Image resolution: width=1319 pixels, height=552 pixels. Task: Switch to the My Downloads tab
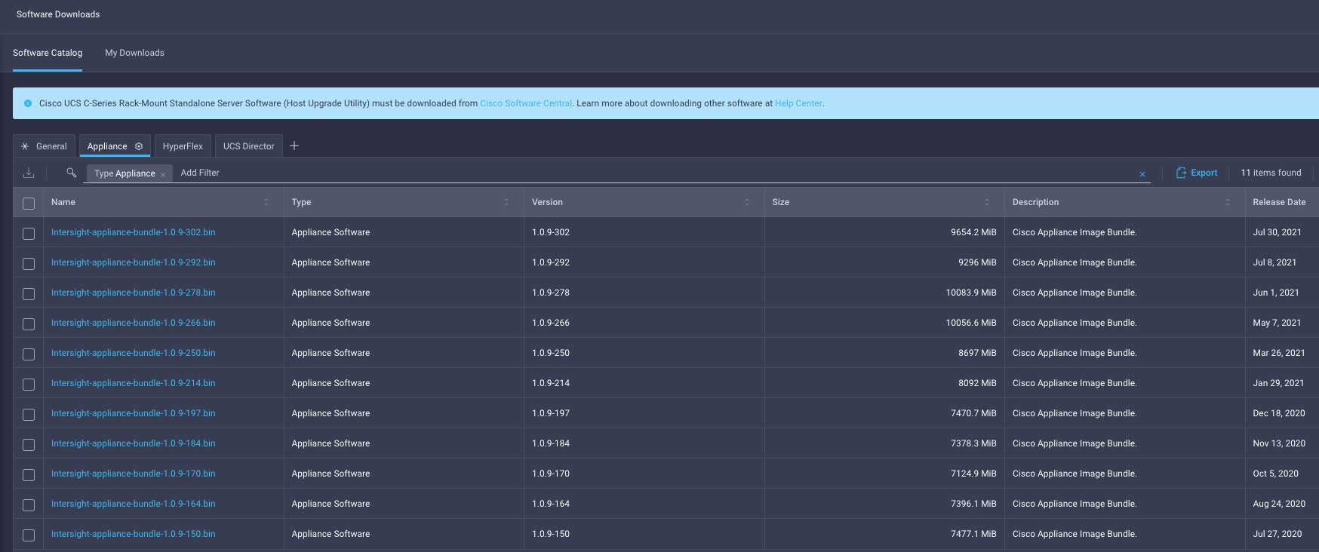pyautogui.click(x=134, y=53)
